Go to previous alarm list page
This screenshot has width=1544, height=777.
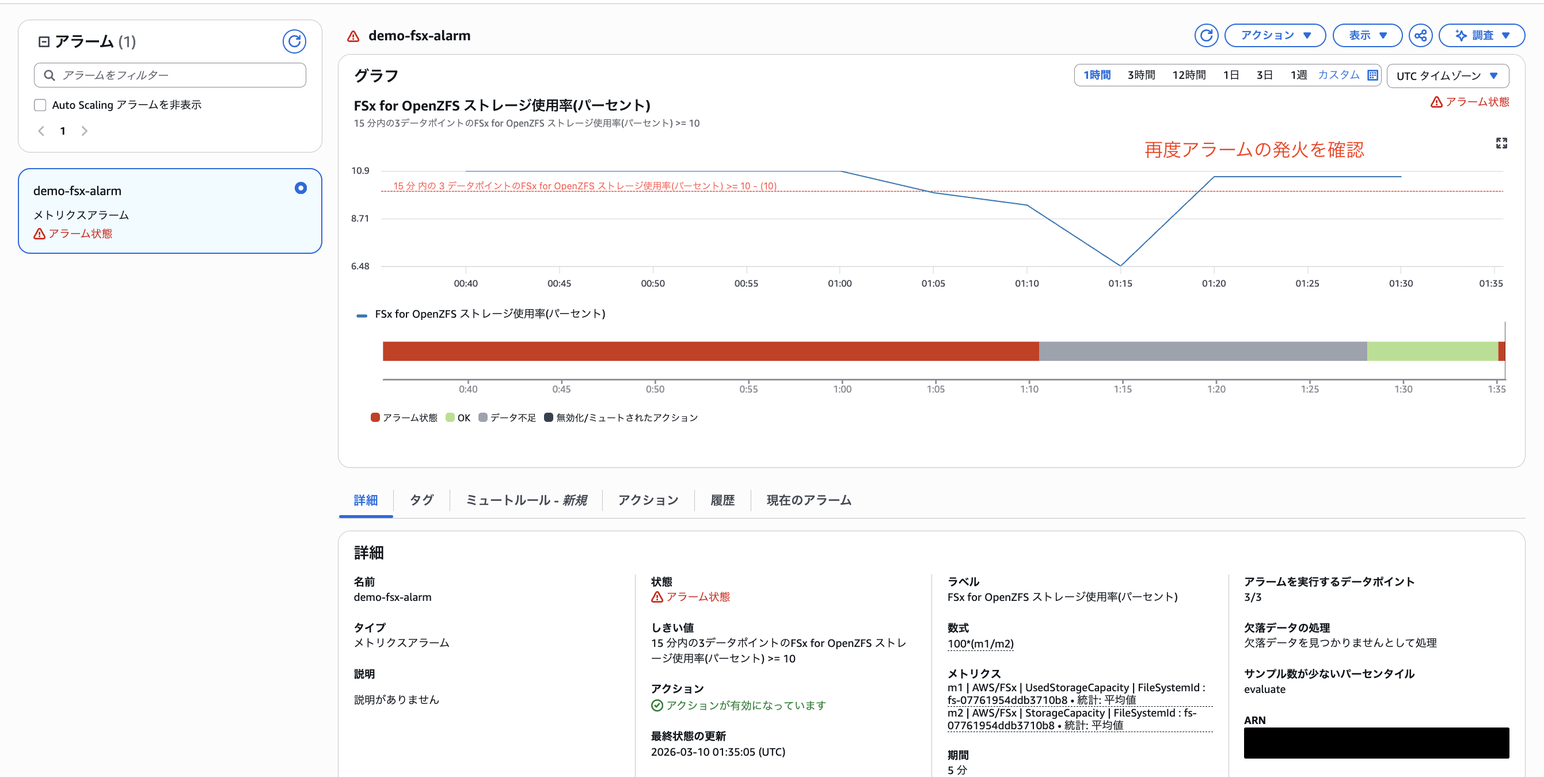pos(41,131)
